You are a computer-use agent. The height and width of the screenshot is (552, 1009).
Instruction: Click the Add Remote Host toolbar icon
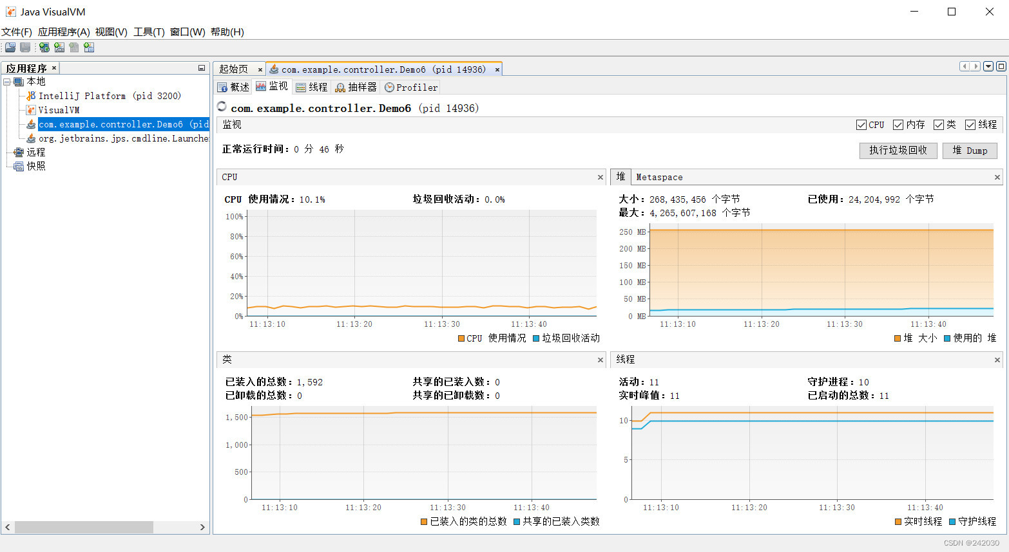(44, 47)
